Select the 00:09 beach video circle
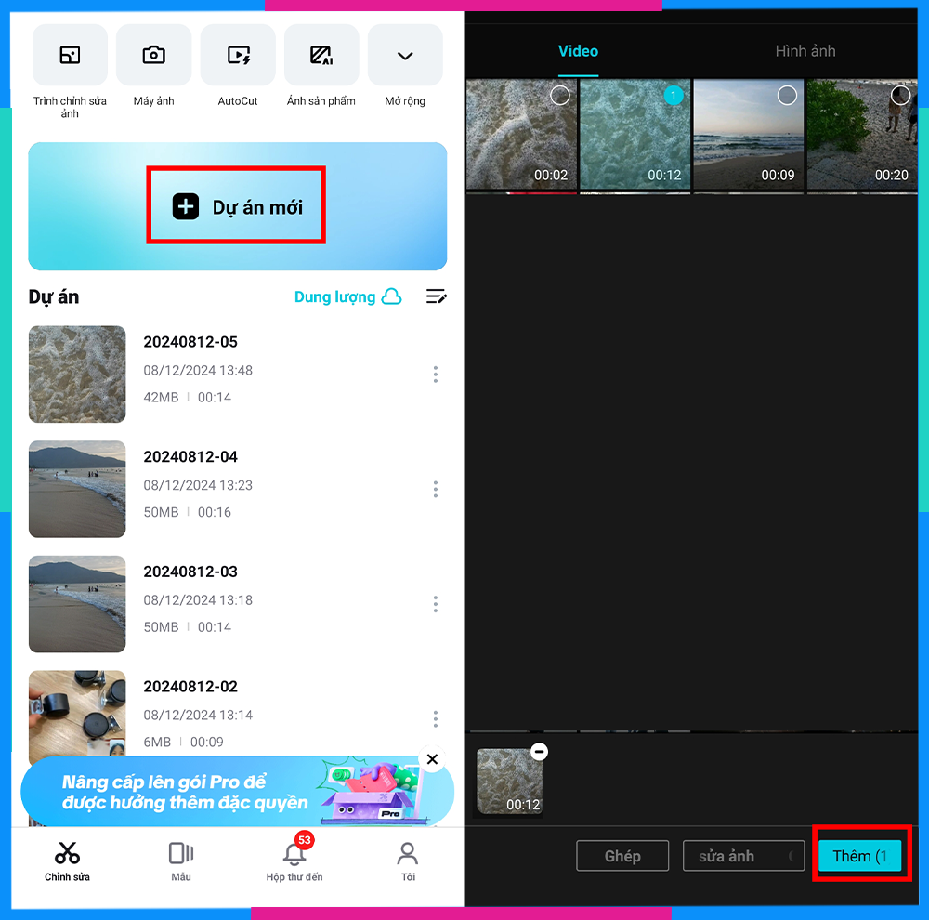The height and width of the screenshot is (920, 929). [x=787, y=95]
